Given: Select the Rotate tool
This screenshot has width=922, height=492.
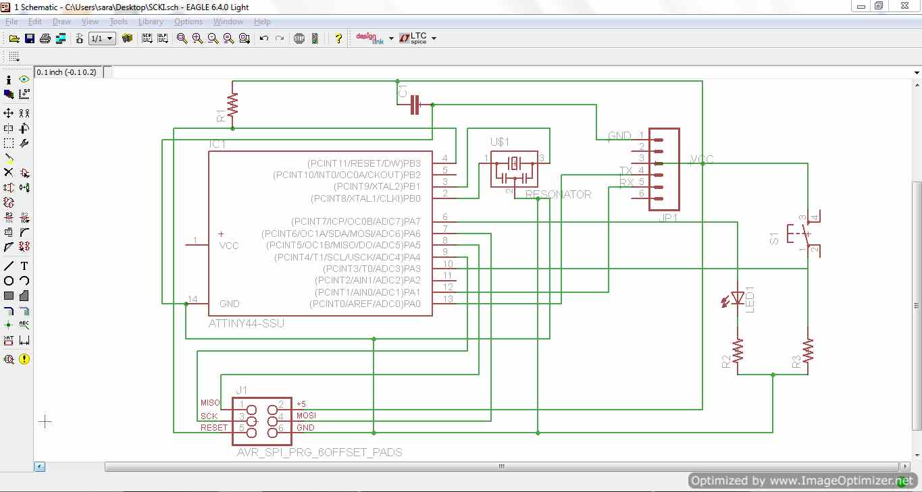Looking at the screenshot, I should point(24,128).
